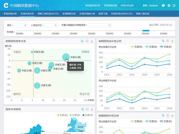Toggle dark blue 玉溪(软) legend in 卷烟规格成长性分析
This screenshot has width=179, height=134.
point(166,47)
